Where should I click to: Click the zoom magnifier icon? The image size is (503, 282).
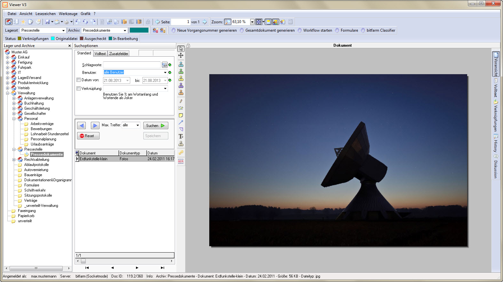pyautogui.click(x=228, y=22)
